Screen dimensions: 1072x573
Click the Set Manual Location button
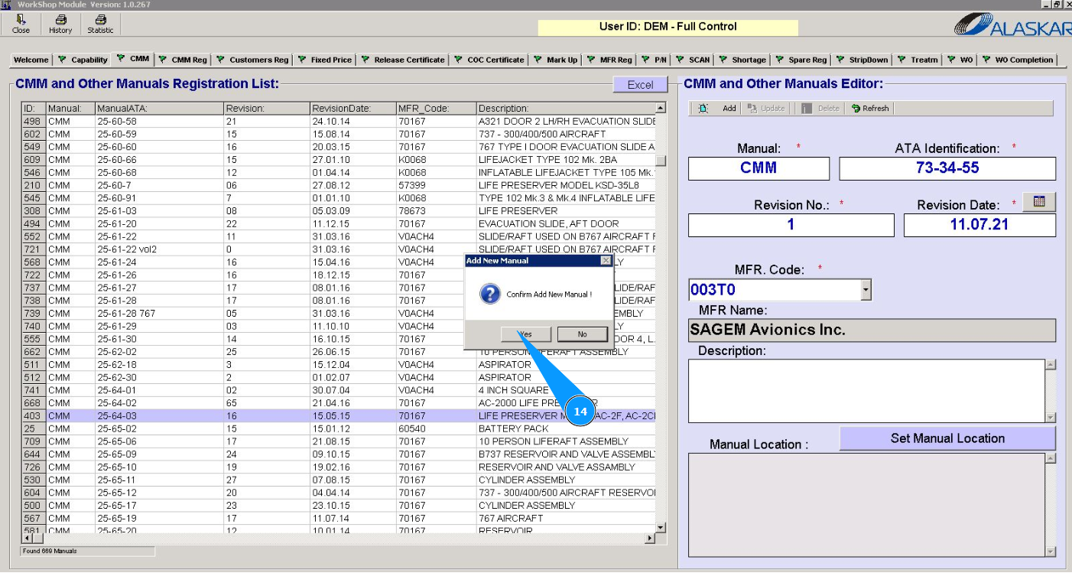[947, 438]
